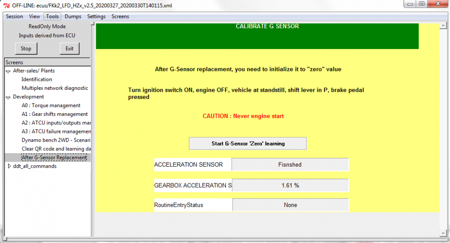Select Clear QR code and learning data

pyautogui.click(x=56, y=149)
